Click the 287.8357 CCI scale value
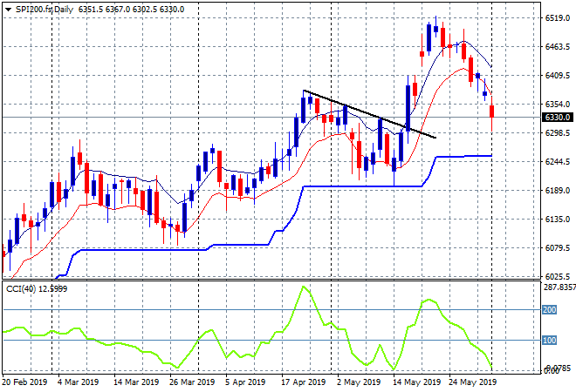Image resolution: width=576 pixels, height=392 pixels. click(x=559, y=287)
